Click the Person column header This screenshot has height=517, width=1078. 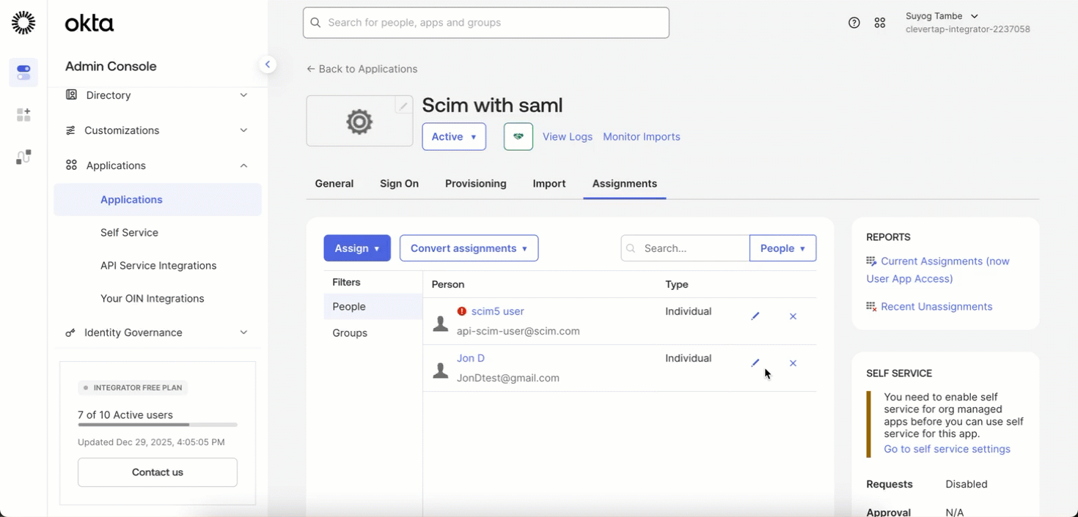[448, 284]
